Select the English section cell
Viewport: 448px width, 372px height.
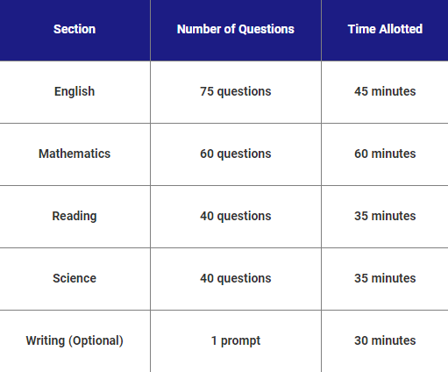click(75, 91)
